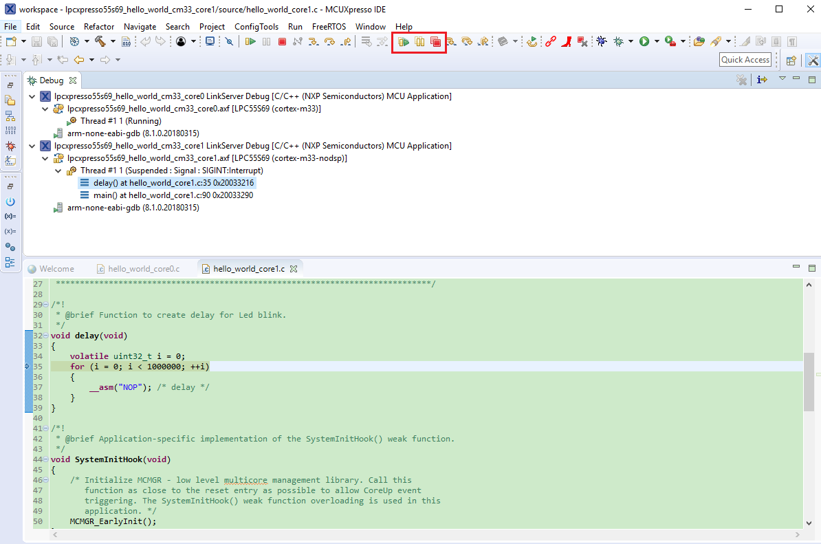Click the green Run launch icon
The width and height of the screenshot is (821, 544).
[x=644, y=41]
